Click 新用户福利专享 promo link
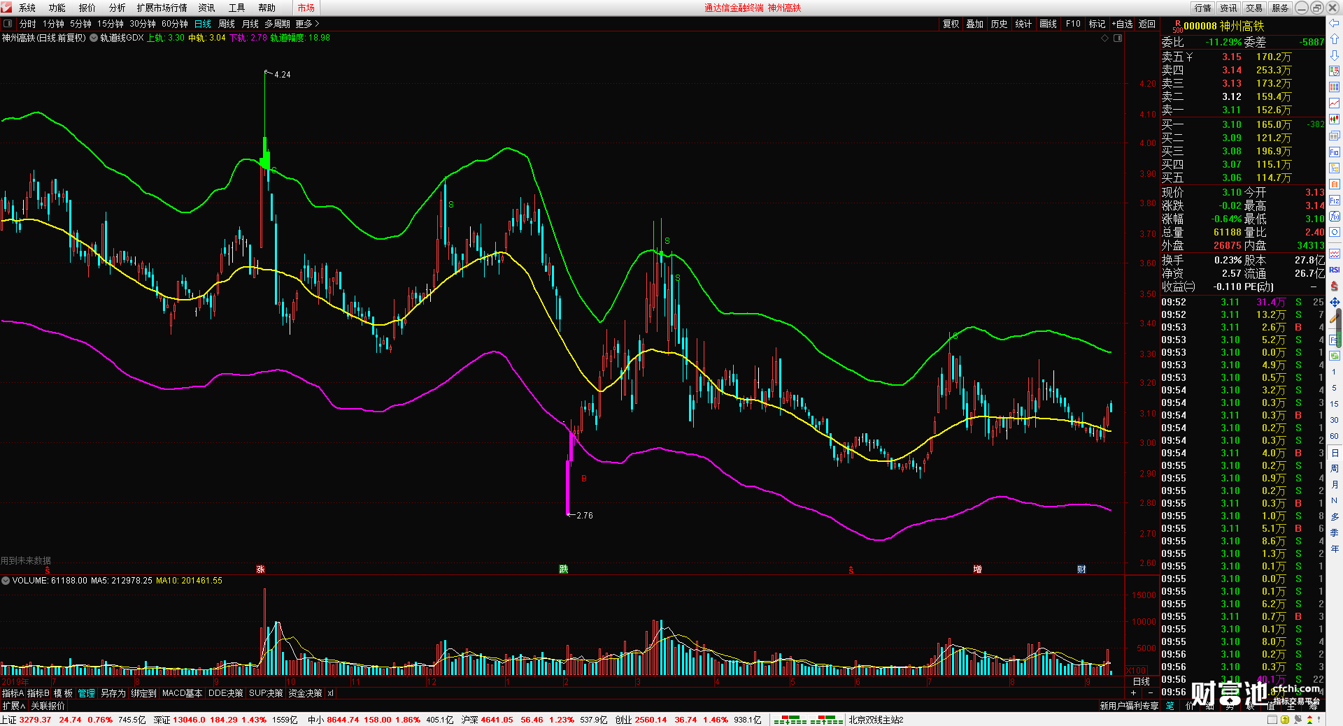 pos(1129,706)
